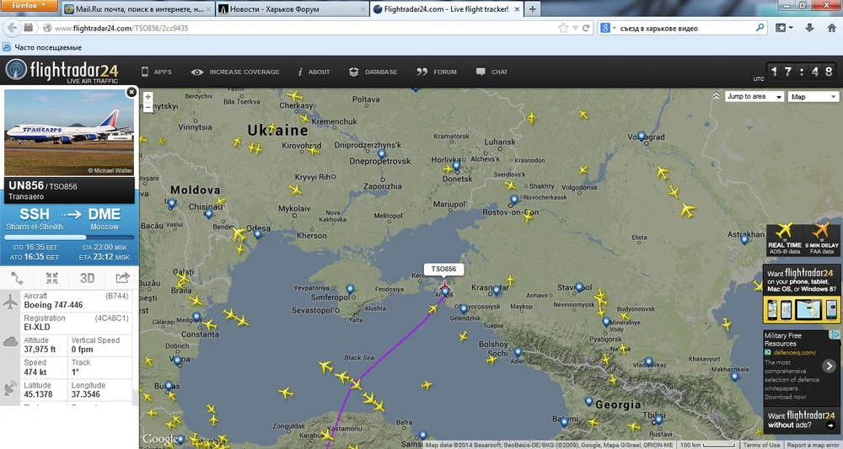Click the Flightradar24 mobile apps ad banner
Viewport: 843px width, 449px height.
click(x=801, y=294)
